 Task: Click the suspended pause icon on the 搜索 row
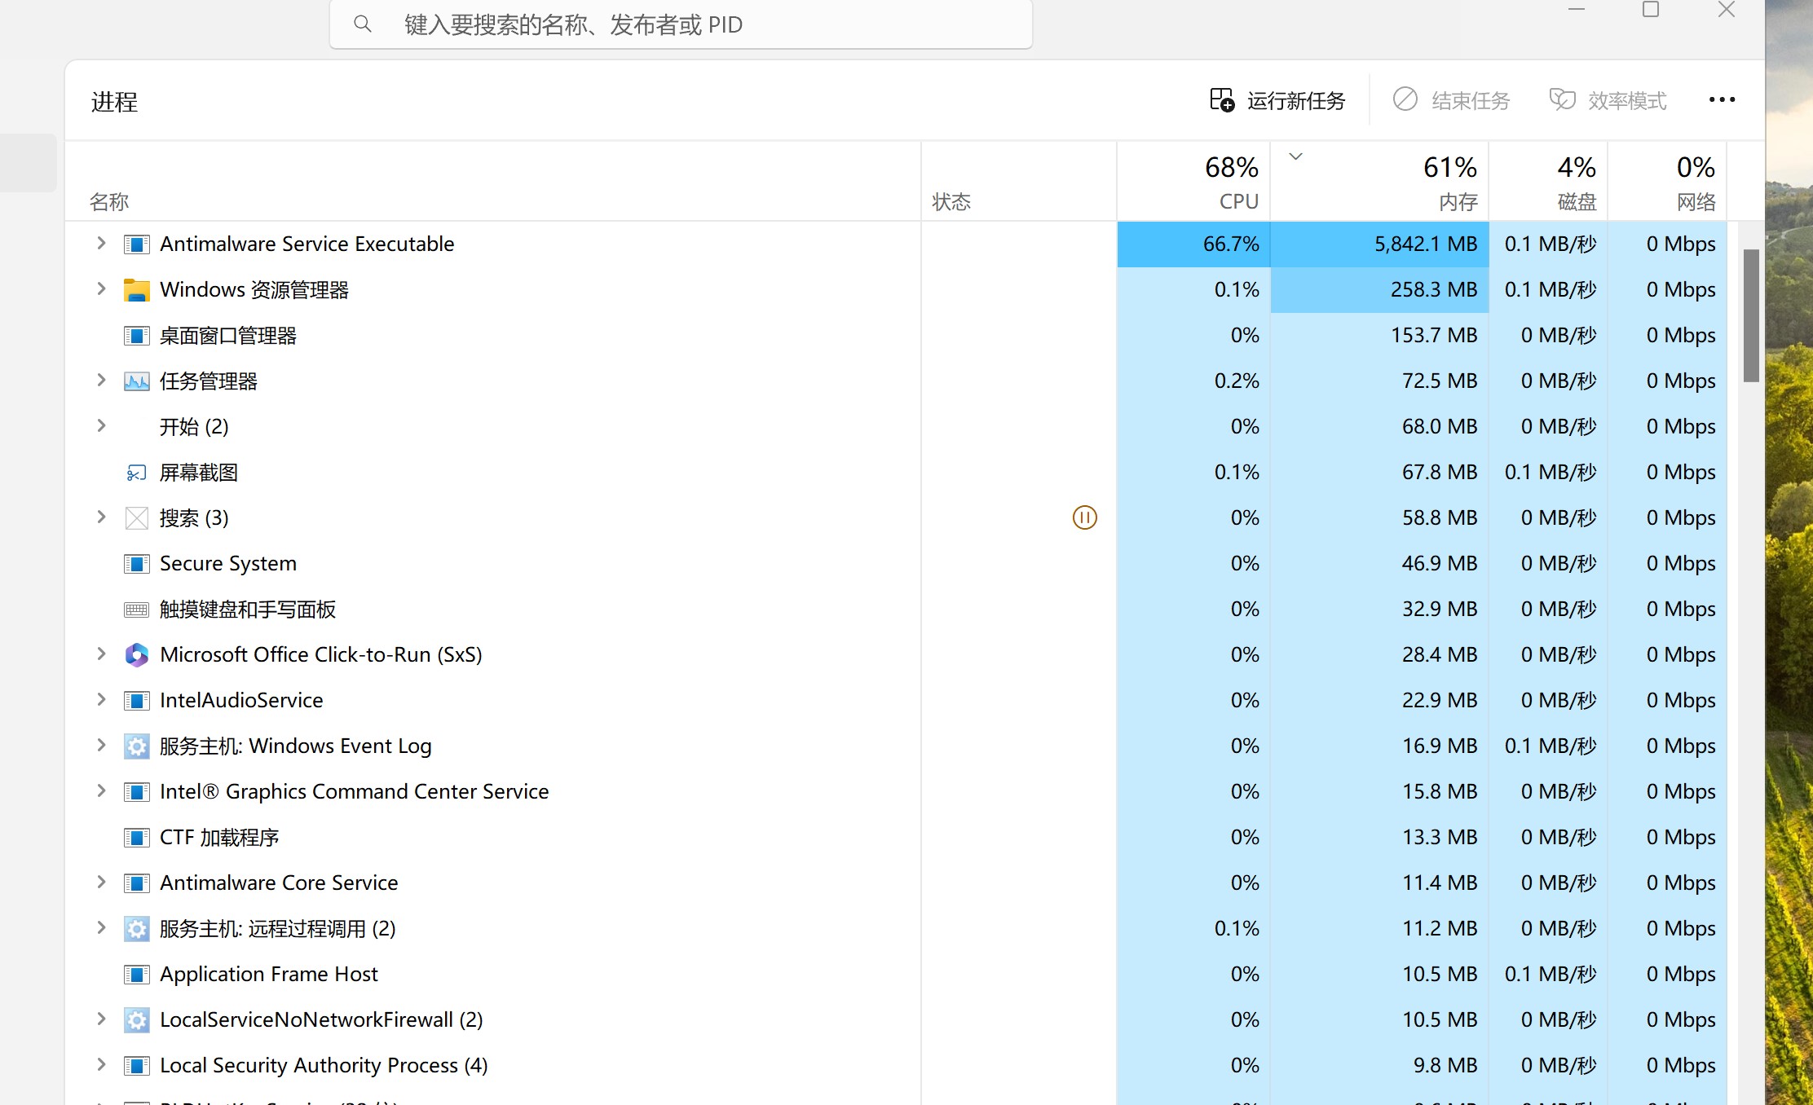(1084, 517)
